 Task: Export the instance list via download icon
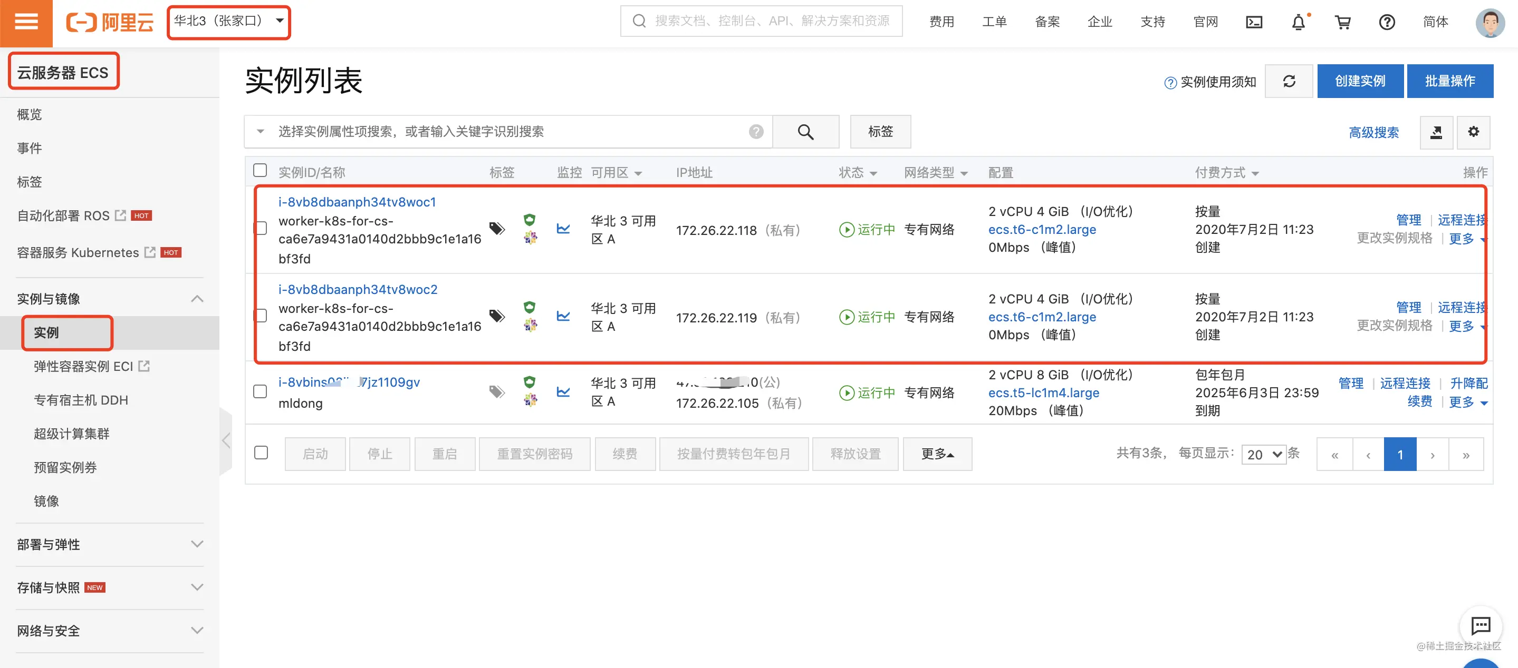1436,132
